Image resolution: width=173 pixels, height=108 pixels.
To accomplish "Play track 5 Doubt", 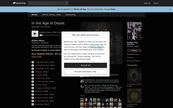I will pos(33,75).
